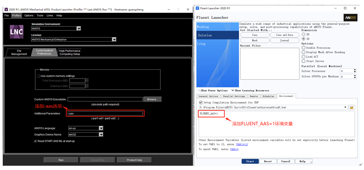Expand the udf.bat path dropdown arrow
The width and height of the screenshot is (364, 170).
tap(345, 107)
